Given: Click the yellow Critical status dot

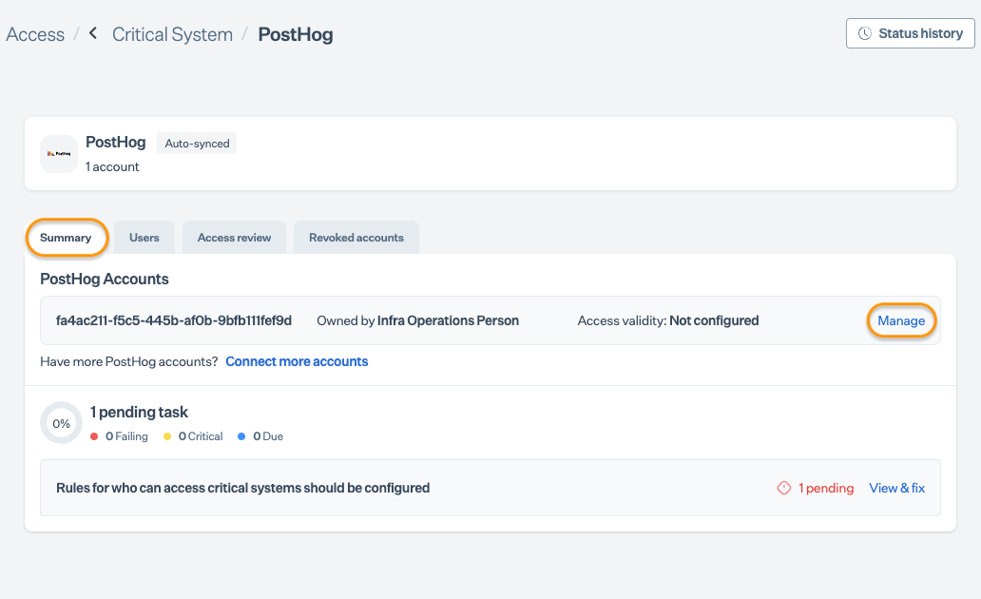Looking at the screenshot, I should pos(167,436).
